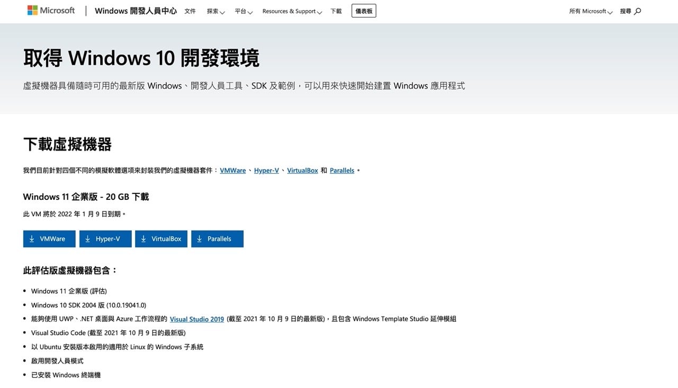The height and width of the screenshot is (388, 678).
Task: Click the 取得 Windows 10 開發環境 title
Action: click(x=141, y=57)
